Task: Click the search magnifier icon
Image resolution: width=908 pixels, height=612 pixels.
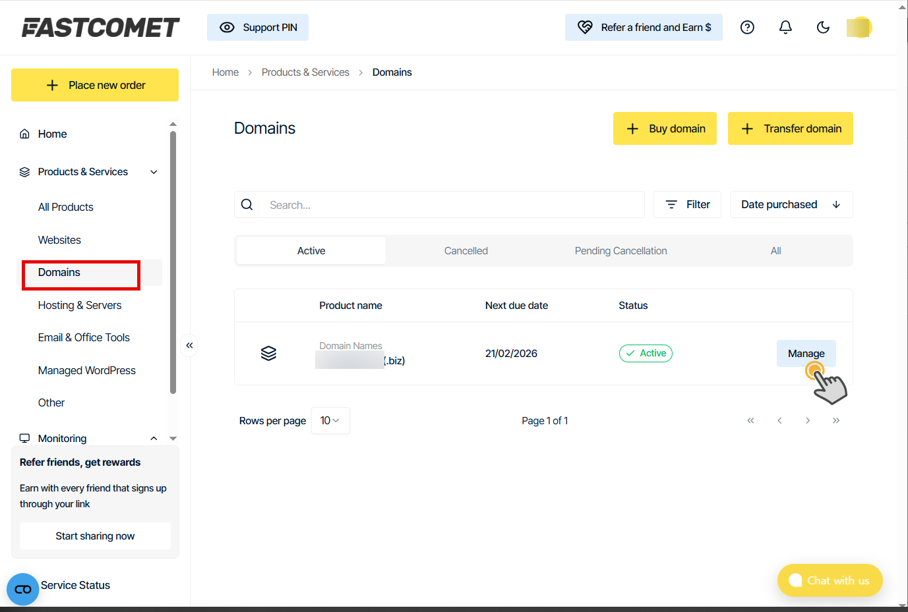Action: tap(247, 205)
